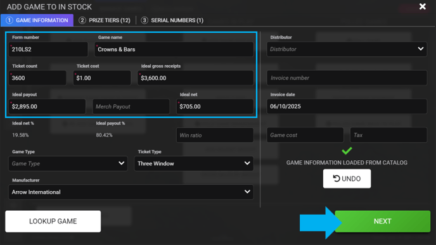Expand the Game Type dropdown

68,163
